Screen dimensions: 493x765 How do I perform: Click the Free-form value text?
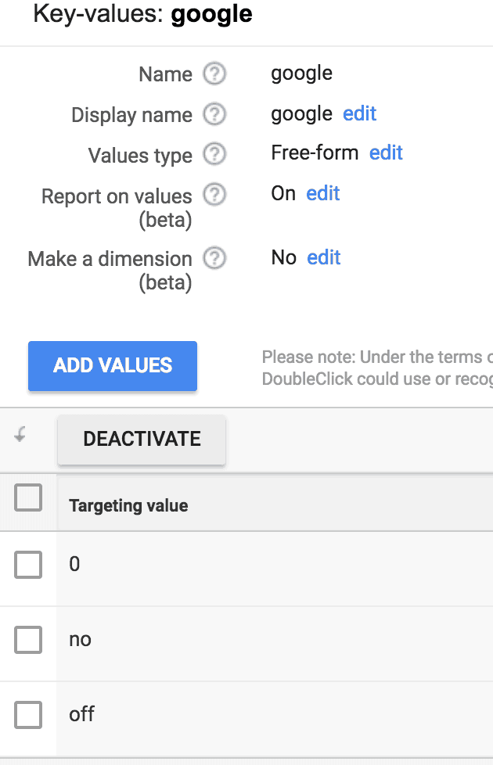point(315,153)
